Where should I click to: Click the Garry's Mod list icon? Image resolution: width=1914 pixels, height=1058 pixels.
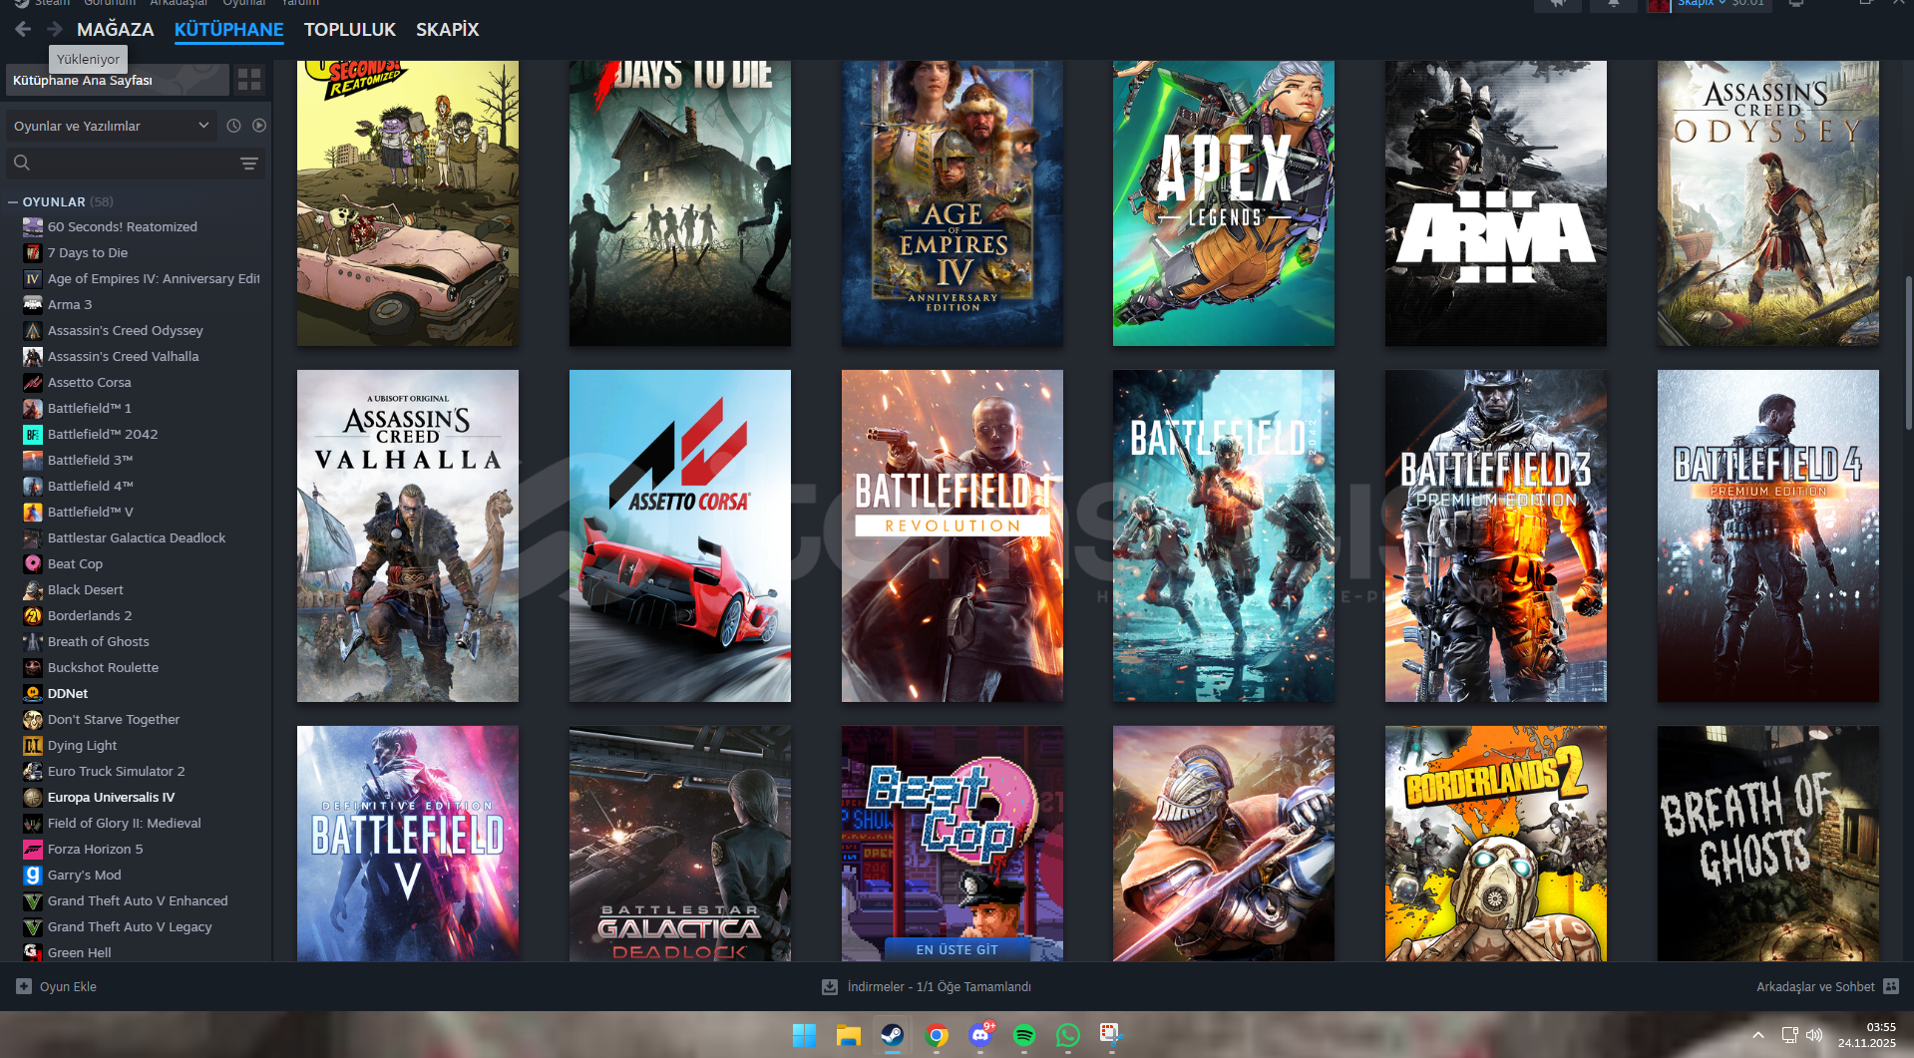[33, 875]
